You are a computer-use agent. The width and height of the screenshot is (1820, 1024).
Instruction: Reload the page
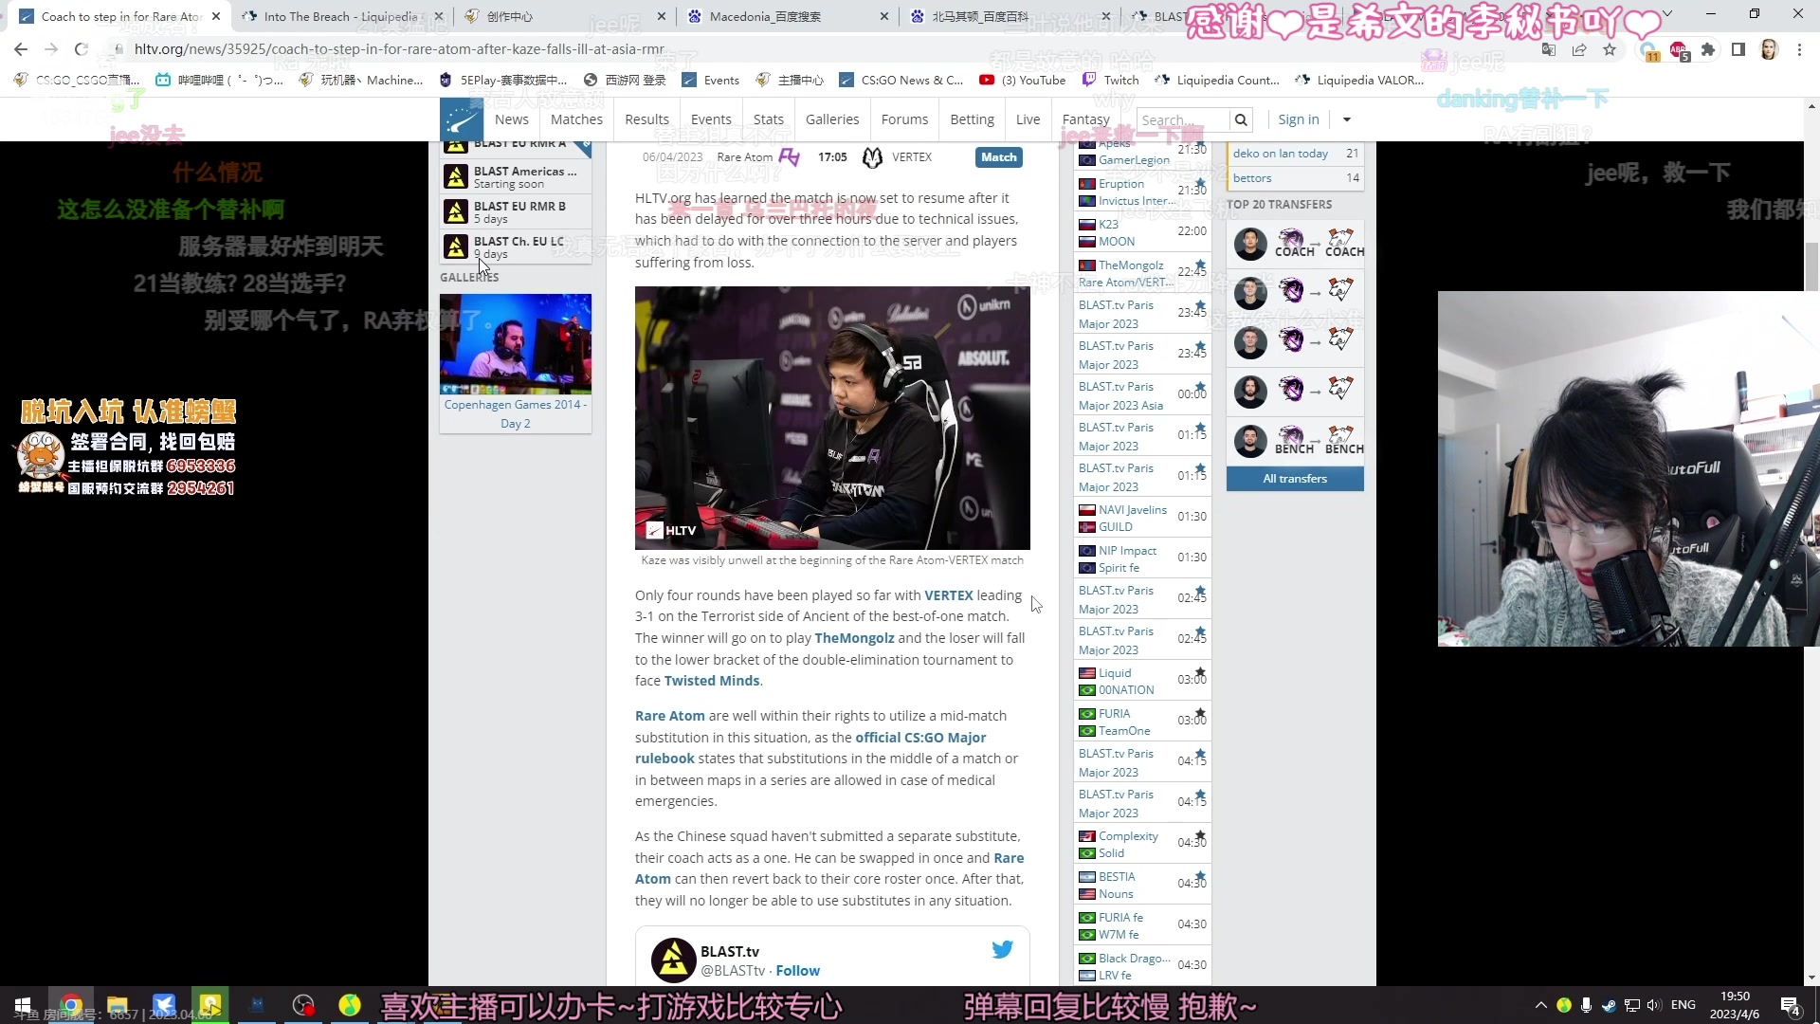coord(82,49)
